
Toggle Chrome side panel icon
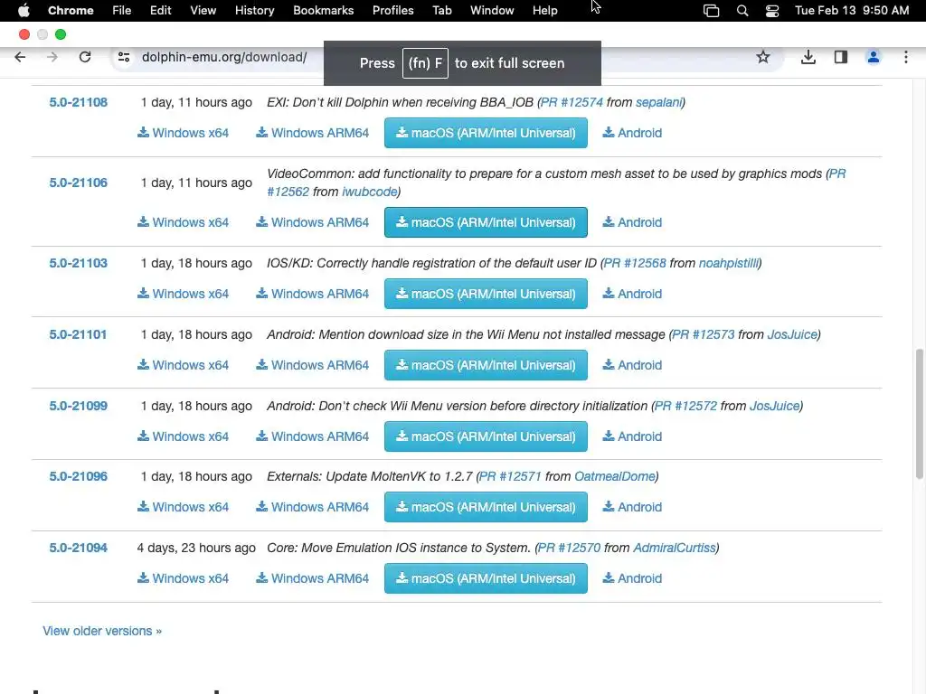pos(841,57)
